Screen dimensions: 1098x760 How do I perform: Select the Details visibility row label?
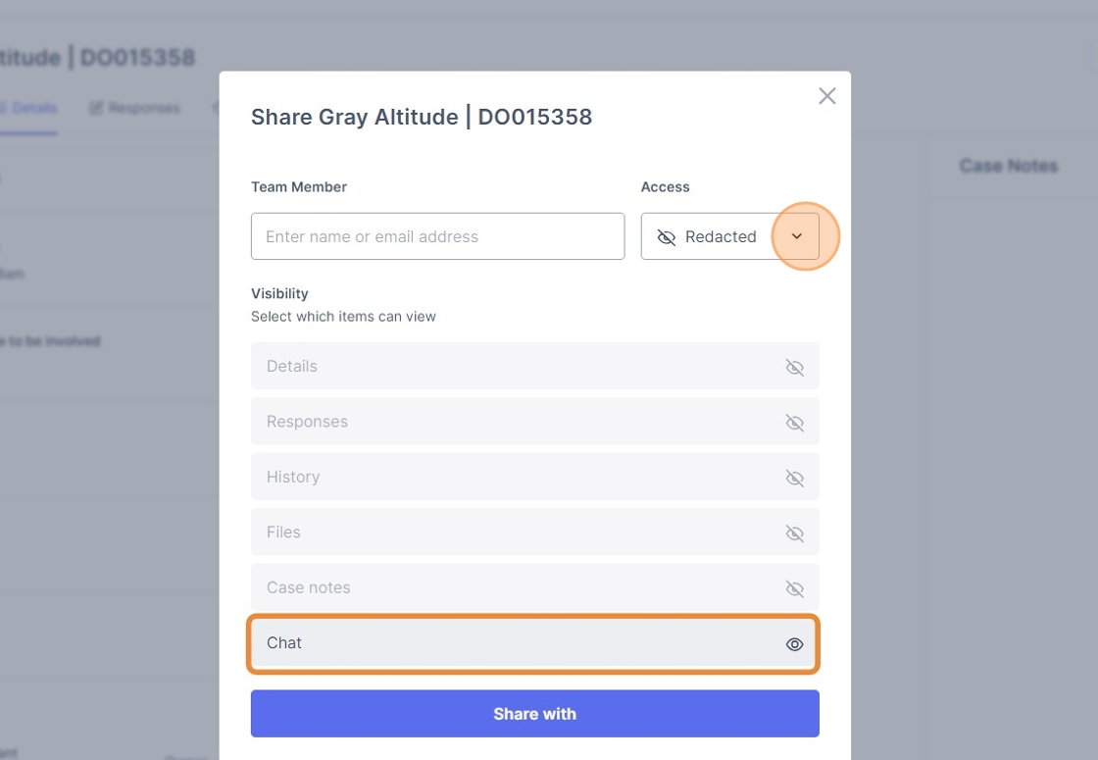(x=292, y=367)
